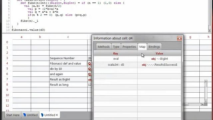The image size is (213, 120).
Task: Select cell a0 in the spreadsheet
Action: tap(22, 42)
